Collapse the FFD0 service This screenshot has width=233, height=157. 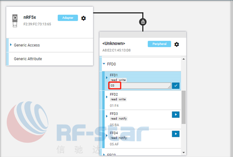coord(104,64)
